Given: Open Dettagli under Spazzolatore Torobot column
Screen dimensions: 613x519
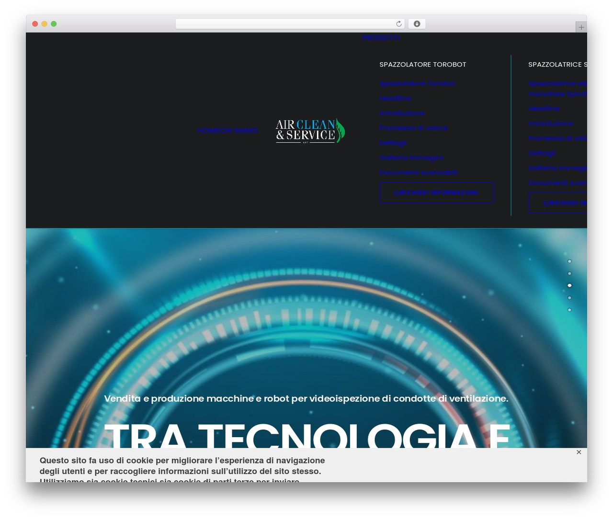Looking at the screenshot, I should (x=393, y=143).
